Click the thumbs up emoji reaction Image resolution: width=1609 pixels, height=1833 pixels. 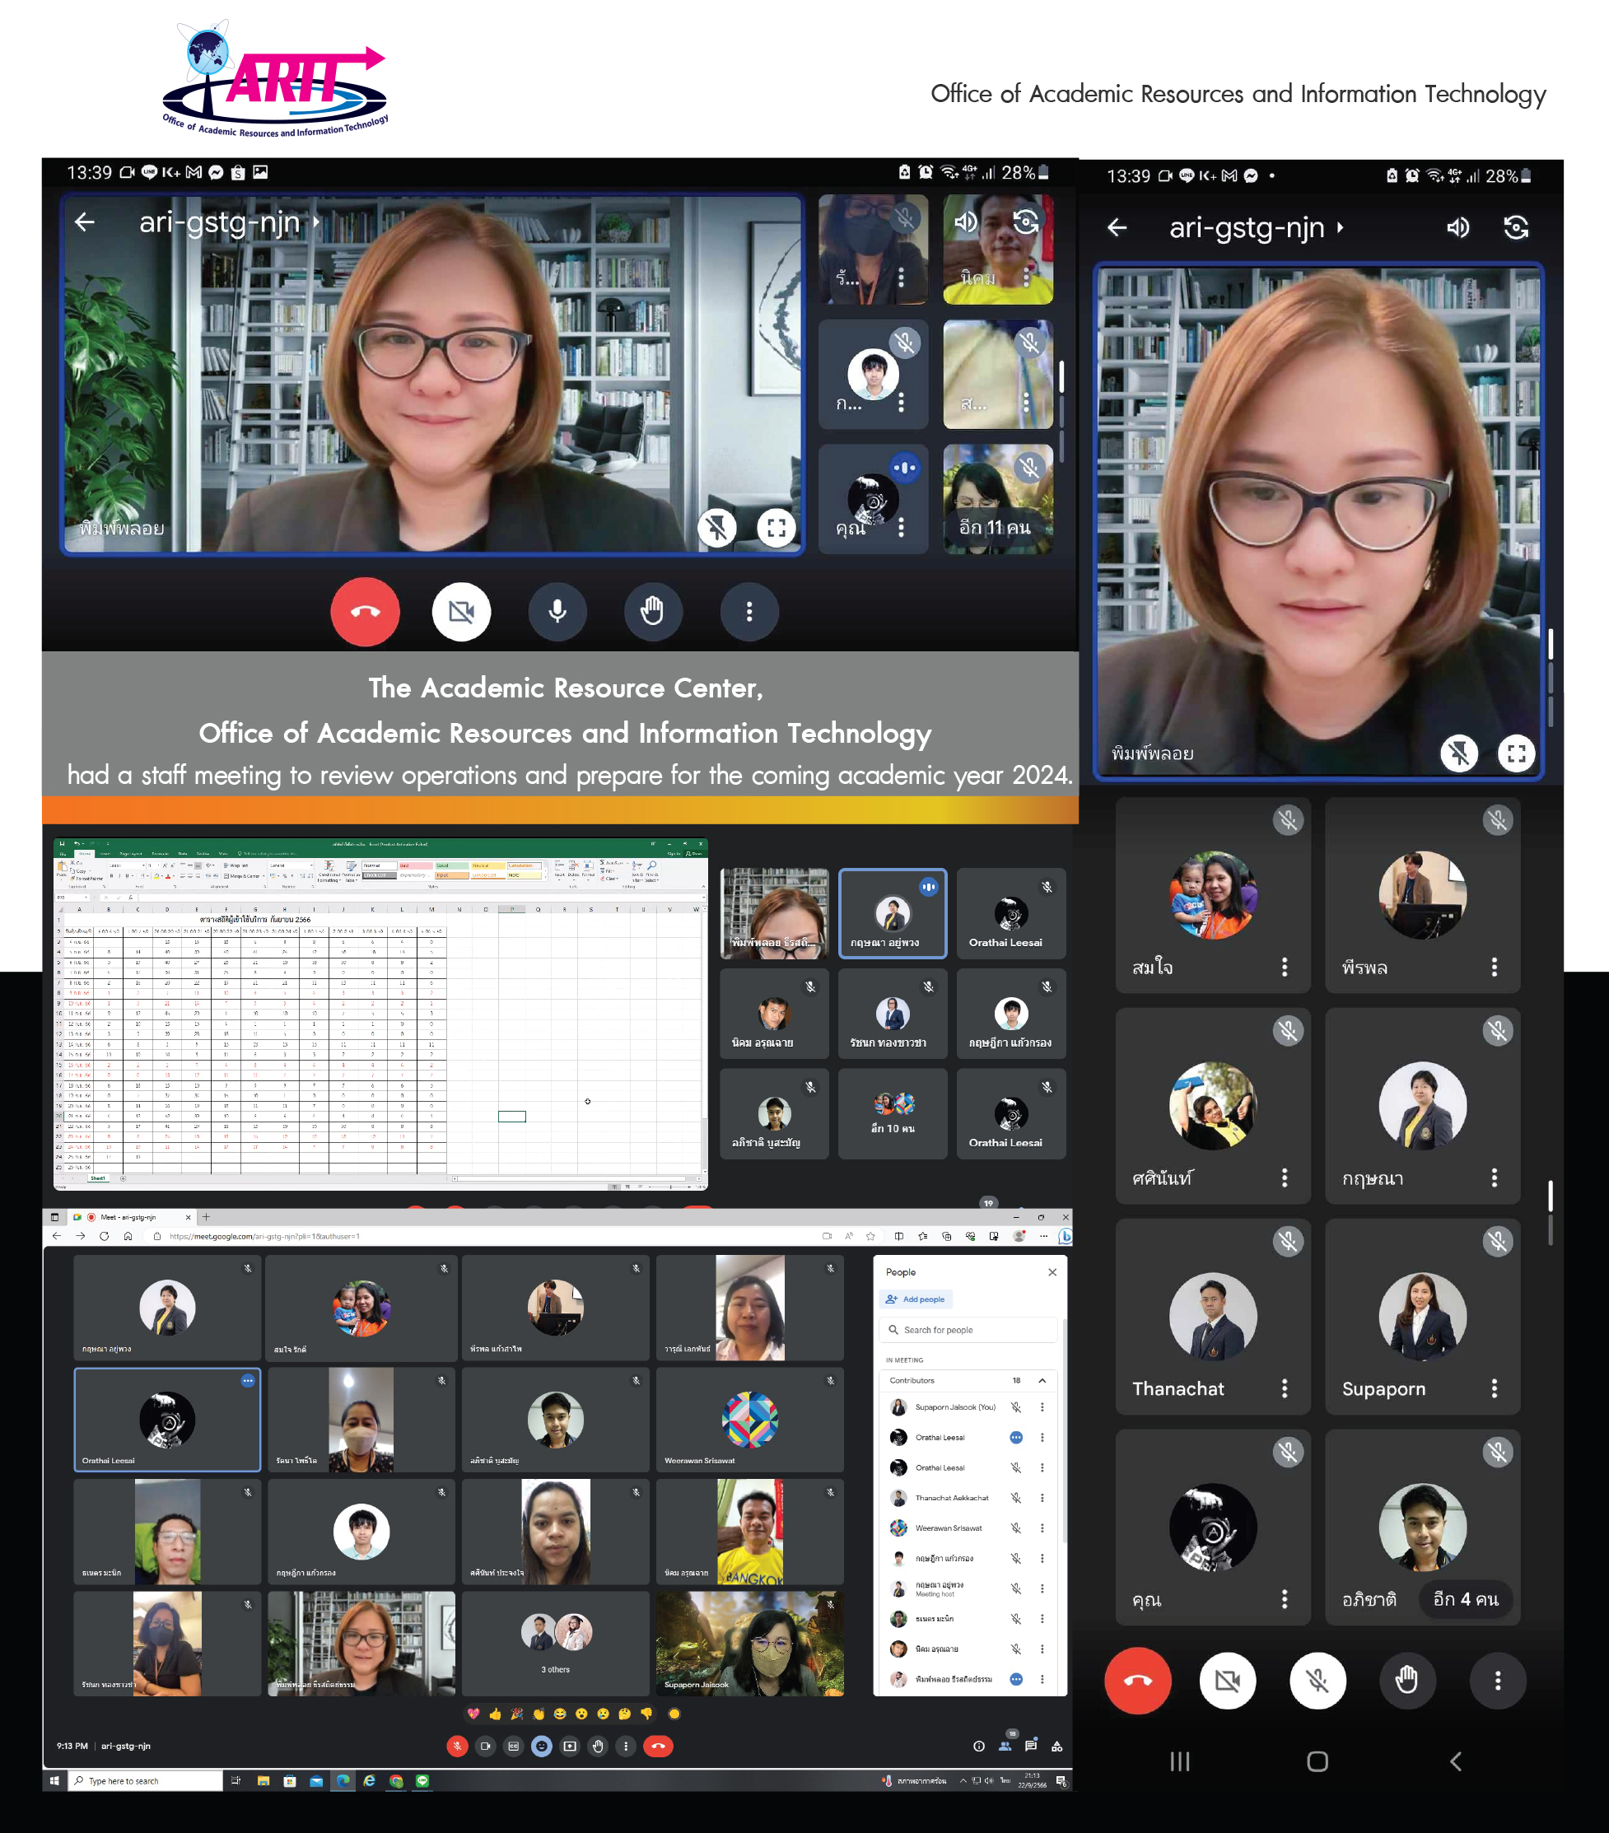click(495, 1714)
